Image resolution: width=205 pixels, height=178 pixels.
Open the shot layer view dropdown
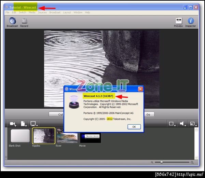coord(172,124)
